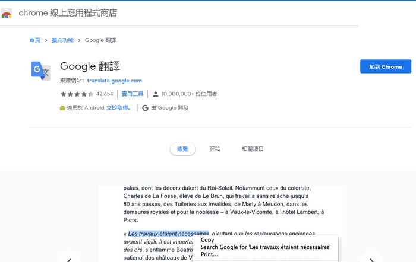Open the 實用工具 category link
This screenshot has height=262, width=416.
coord(133,94)
